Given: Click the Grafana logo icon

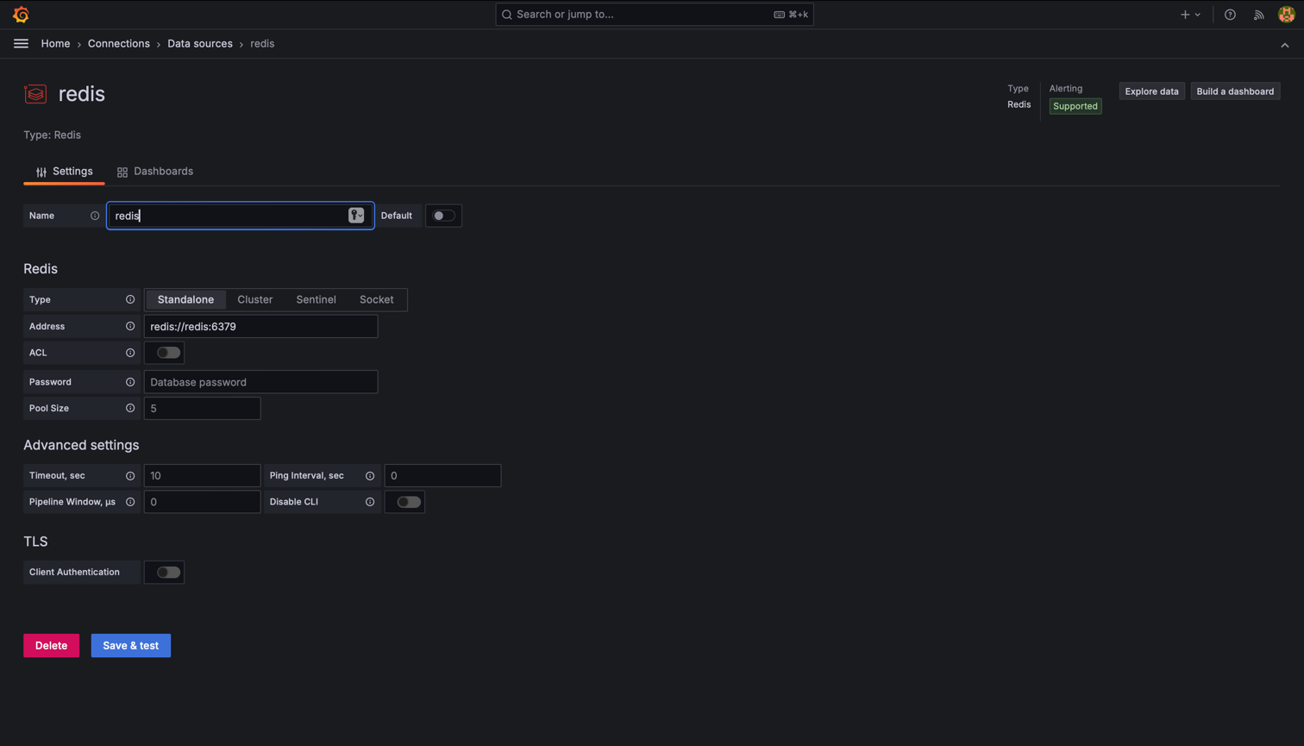Looking at the screenshot, I should point(21,15).
